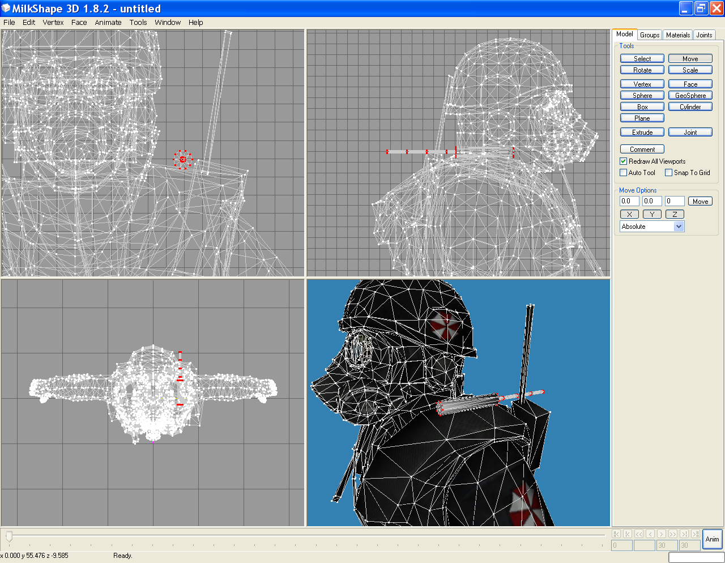This screenshot has width=725, height=563.
Task: Click the Sphere primitive tool
Action: 642,96
